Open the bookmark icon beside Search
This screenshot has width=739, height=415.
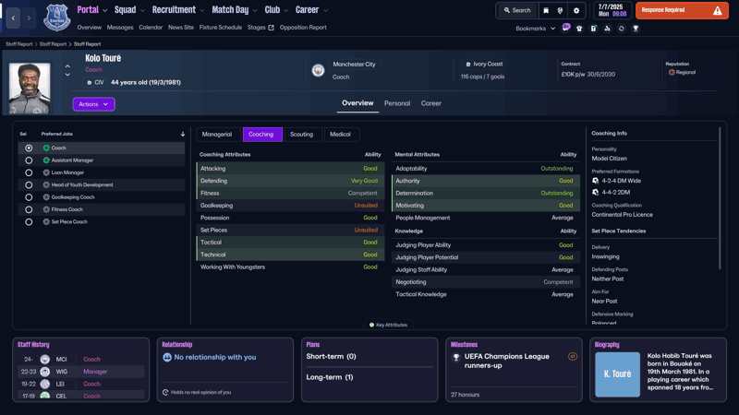point(546,10)
